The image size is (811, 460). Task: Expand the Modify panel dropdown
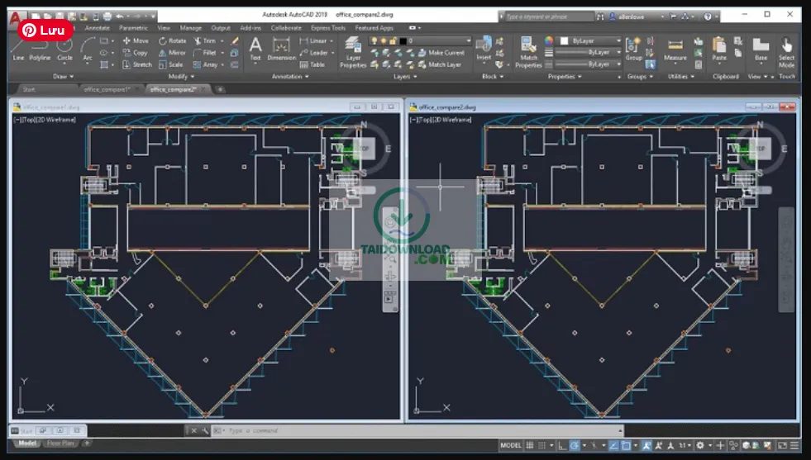click(181, 77)
